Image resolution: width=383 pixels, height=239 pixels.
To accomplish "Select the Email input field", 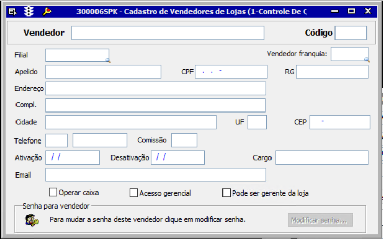I will pos(156,174).
